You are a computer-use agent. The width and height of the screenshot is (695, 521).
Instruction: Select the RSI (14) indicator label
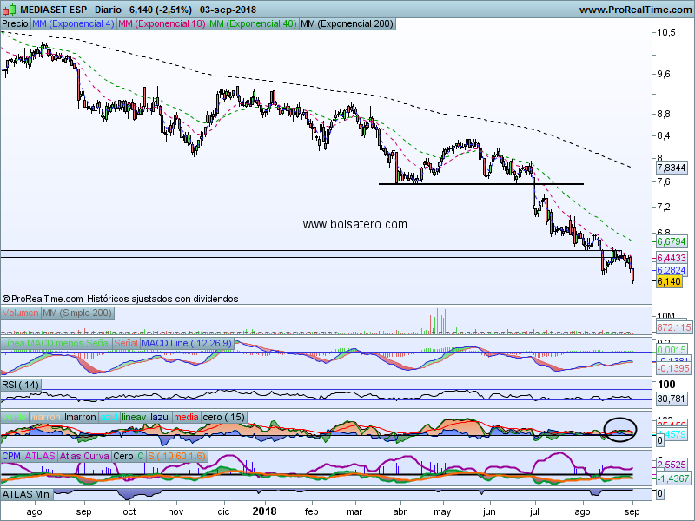[22, 384]
